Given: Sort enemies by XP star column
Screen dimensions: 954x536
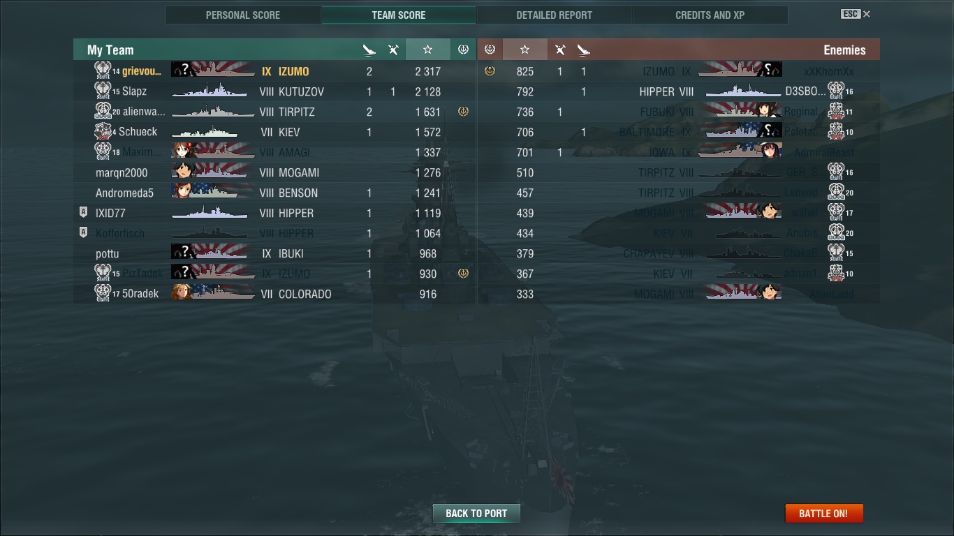Looking at the screenshot, I should [x=525, y=50].
